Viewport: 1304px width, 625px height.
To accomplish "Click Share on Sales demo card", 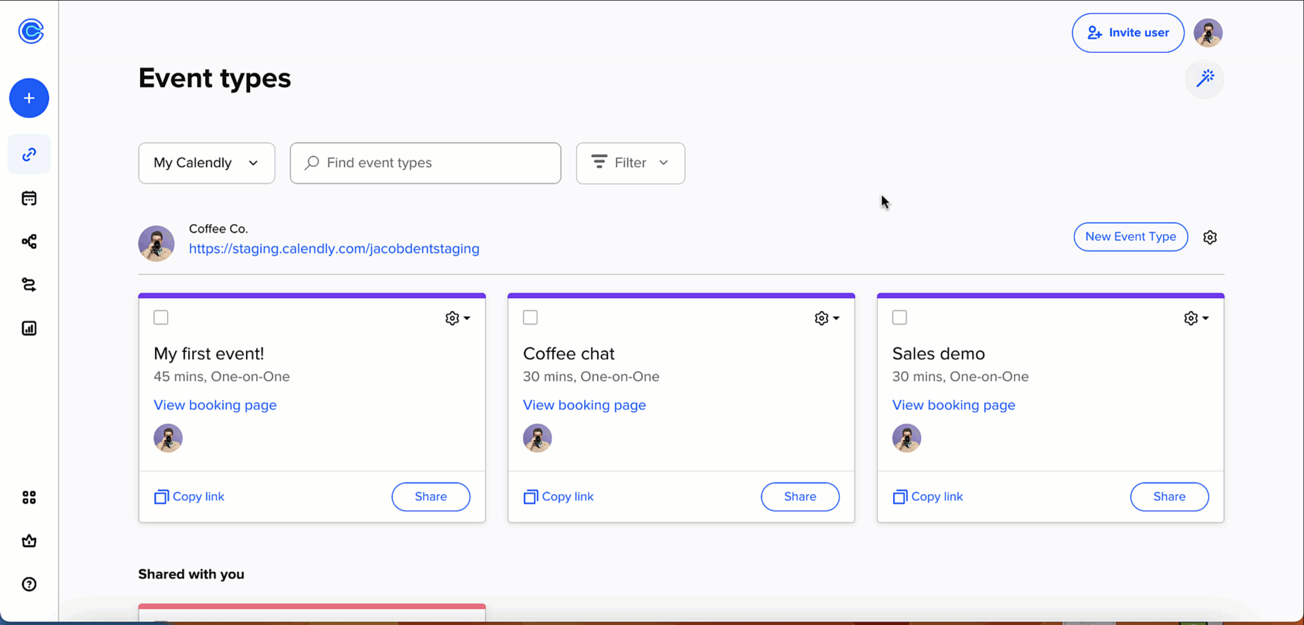I will [1170, 497].
